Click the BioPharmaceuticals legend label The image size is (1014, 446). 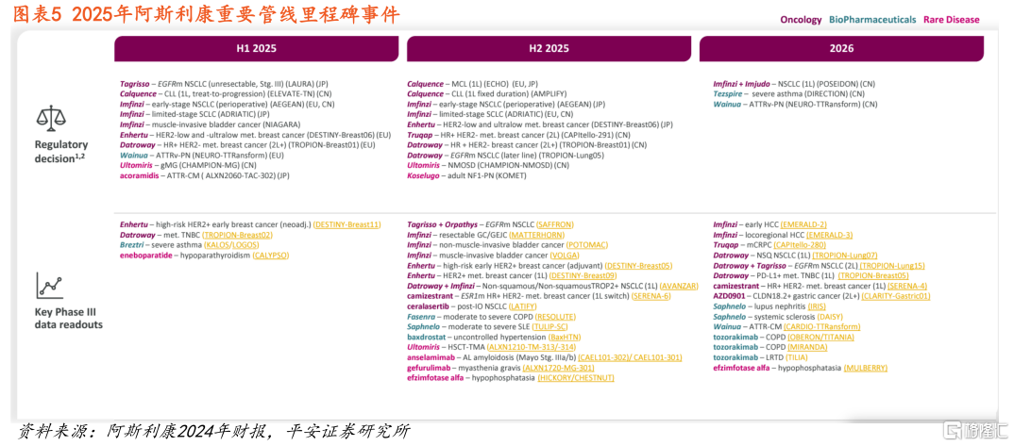coord(872,20)
